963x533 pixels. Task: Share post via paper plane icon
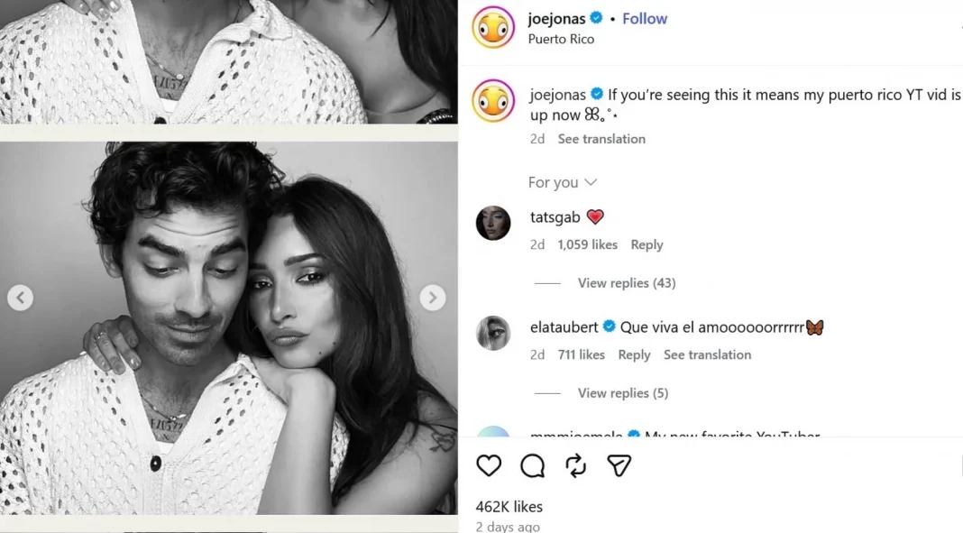[x=619, y=465]
